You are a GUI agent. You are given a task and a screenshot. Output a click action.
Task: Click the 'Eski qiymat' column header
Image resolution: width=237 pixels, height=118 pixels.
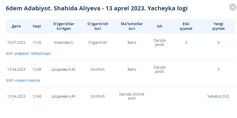pos(186,26)
